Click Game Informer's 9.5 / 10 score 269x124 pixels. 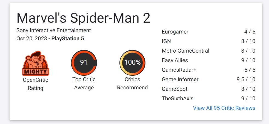[x=246, y=79]
